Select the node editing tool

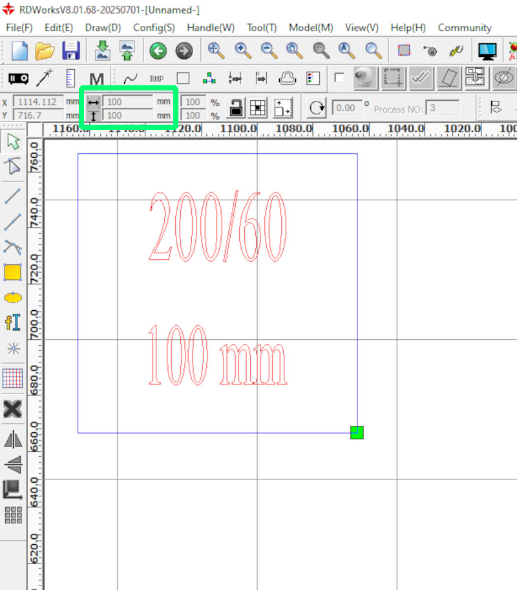point(14,167)
